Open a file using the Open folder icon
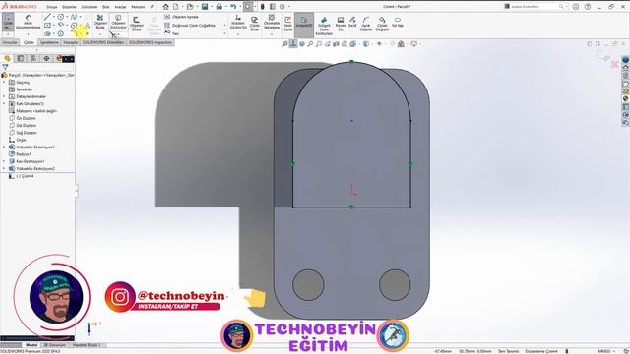 [190, 7]
